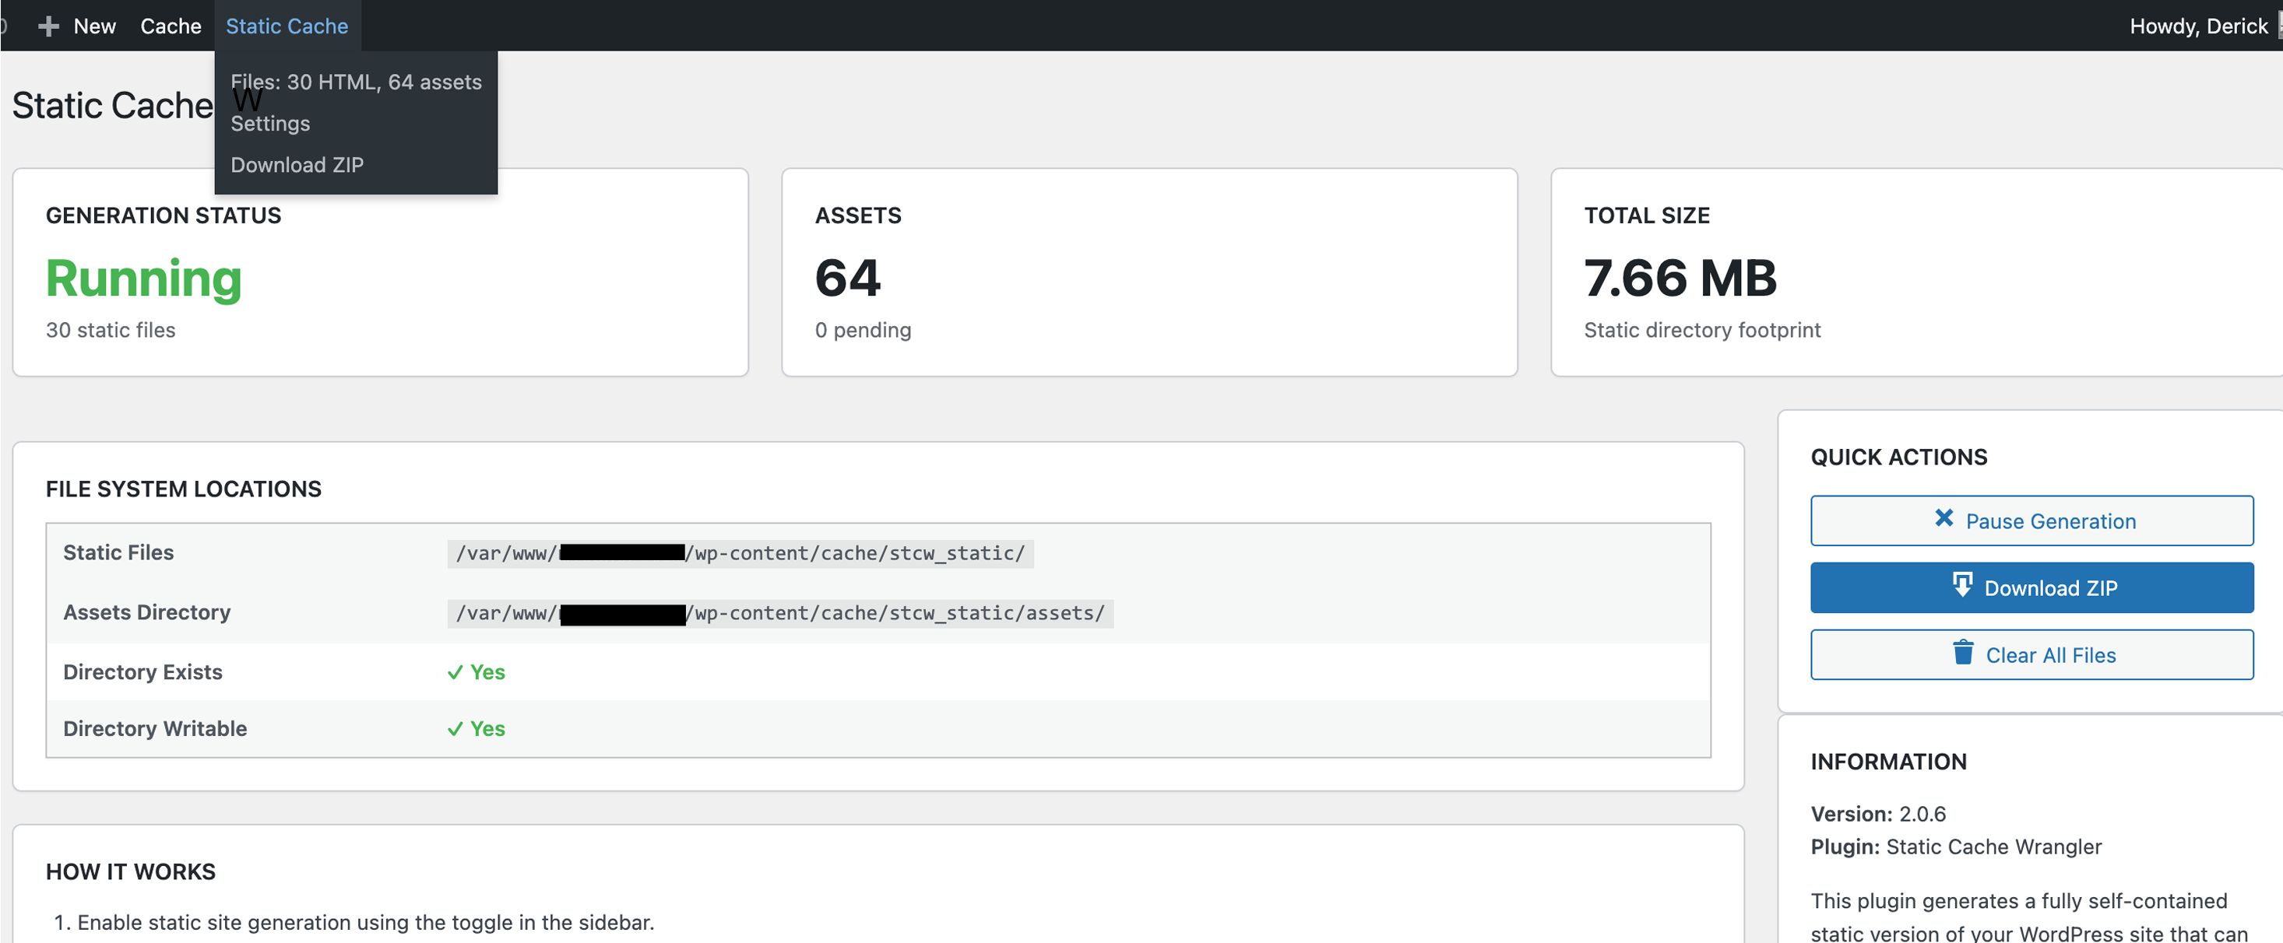The image size is (2283, 943).
Task: Select Download ZIP from the dropdown menu
Action: tap(297, 165)
